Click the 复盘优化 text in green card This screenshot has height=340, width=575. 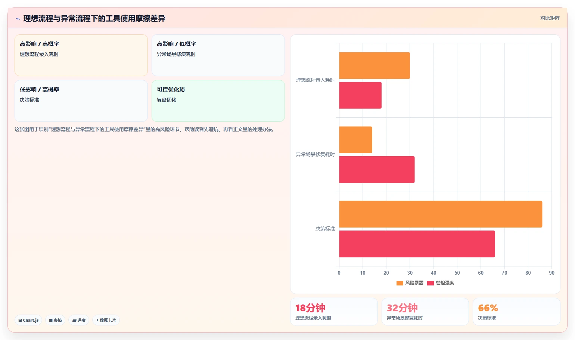click(167, 100)
